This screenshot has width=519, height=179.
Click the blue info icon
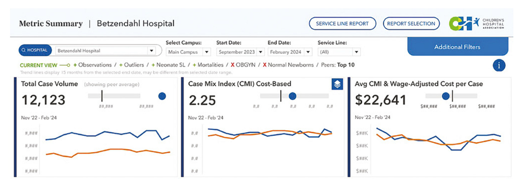[499, 65]
